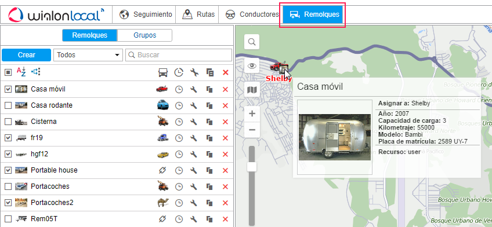Open the map search magnifier tool

click(252, 42)
